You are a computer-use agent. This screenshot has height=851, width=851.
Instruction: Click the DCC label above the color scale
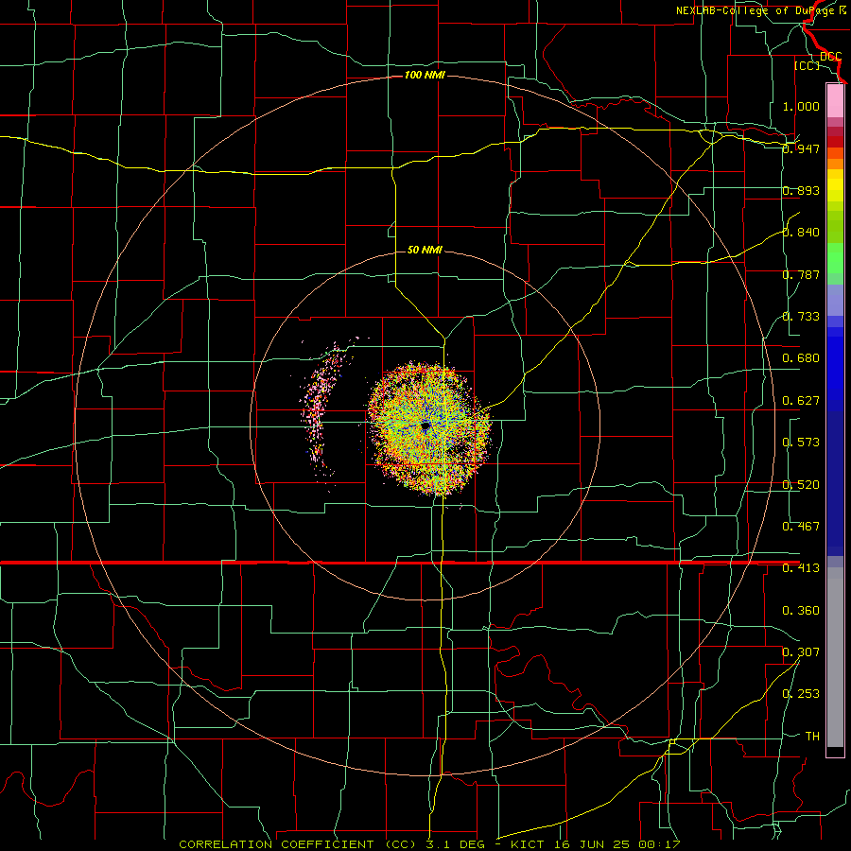[831, 57]
